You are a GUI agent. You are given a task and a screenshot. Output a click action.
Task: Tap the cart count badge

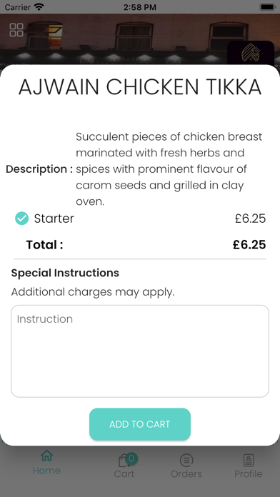click(x=131, y=458)
